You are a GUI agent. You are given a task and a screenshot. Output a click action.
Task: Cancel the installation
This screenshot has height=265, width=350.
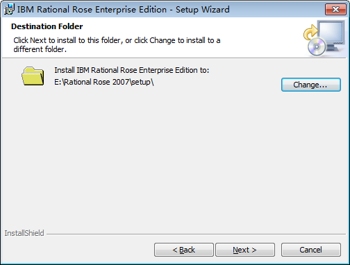coord(311,250)
